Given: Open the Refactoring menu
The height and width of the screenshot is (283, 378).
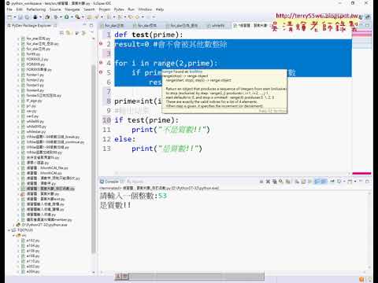Looking at the screenshot, I should pyautogui.click(x=36, y=9).
